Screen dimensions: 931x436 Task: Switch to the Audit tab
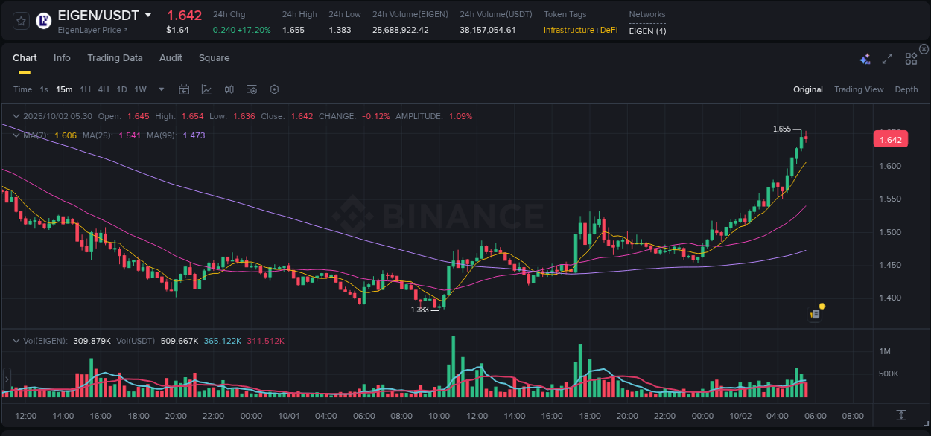171,57
